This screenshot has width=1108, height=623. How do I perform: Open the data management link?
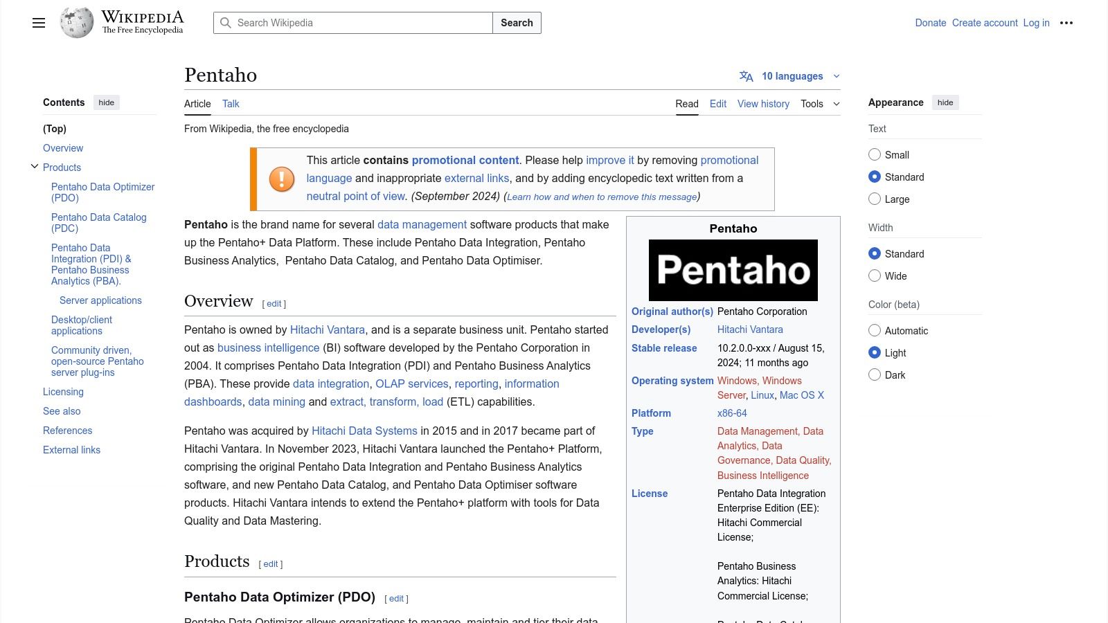[422, 224]
